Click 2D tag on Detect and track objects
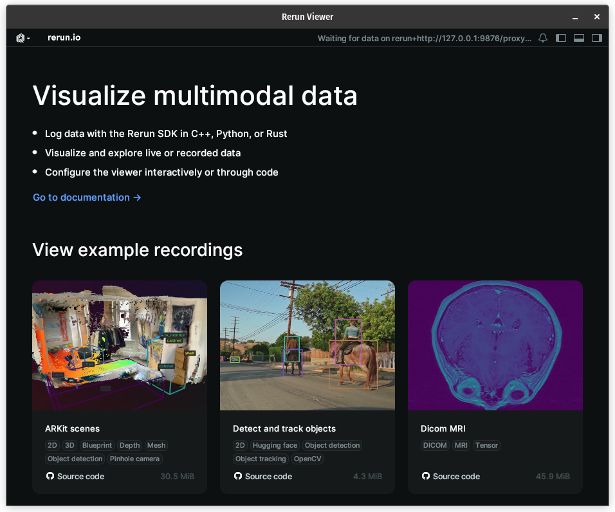Viewport: 615px width, 512px height. tap(240, 445)
